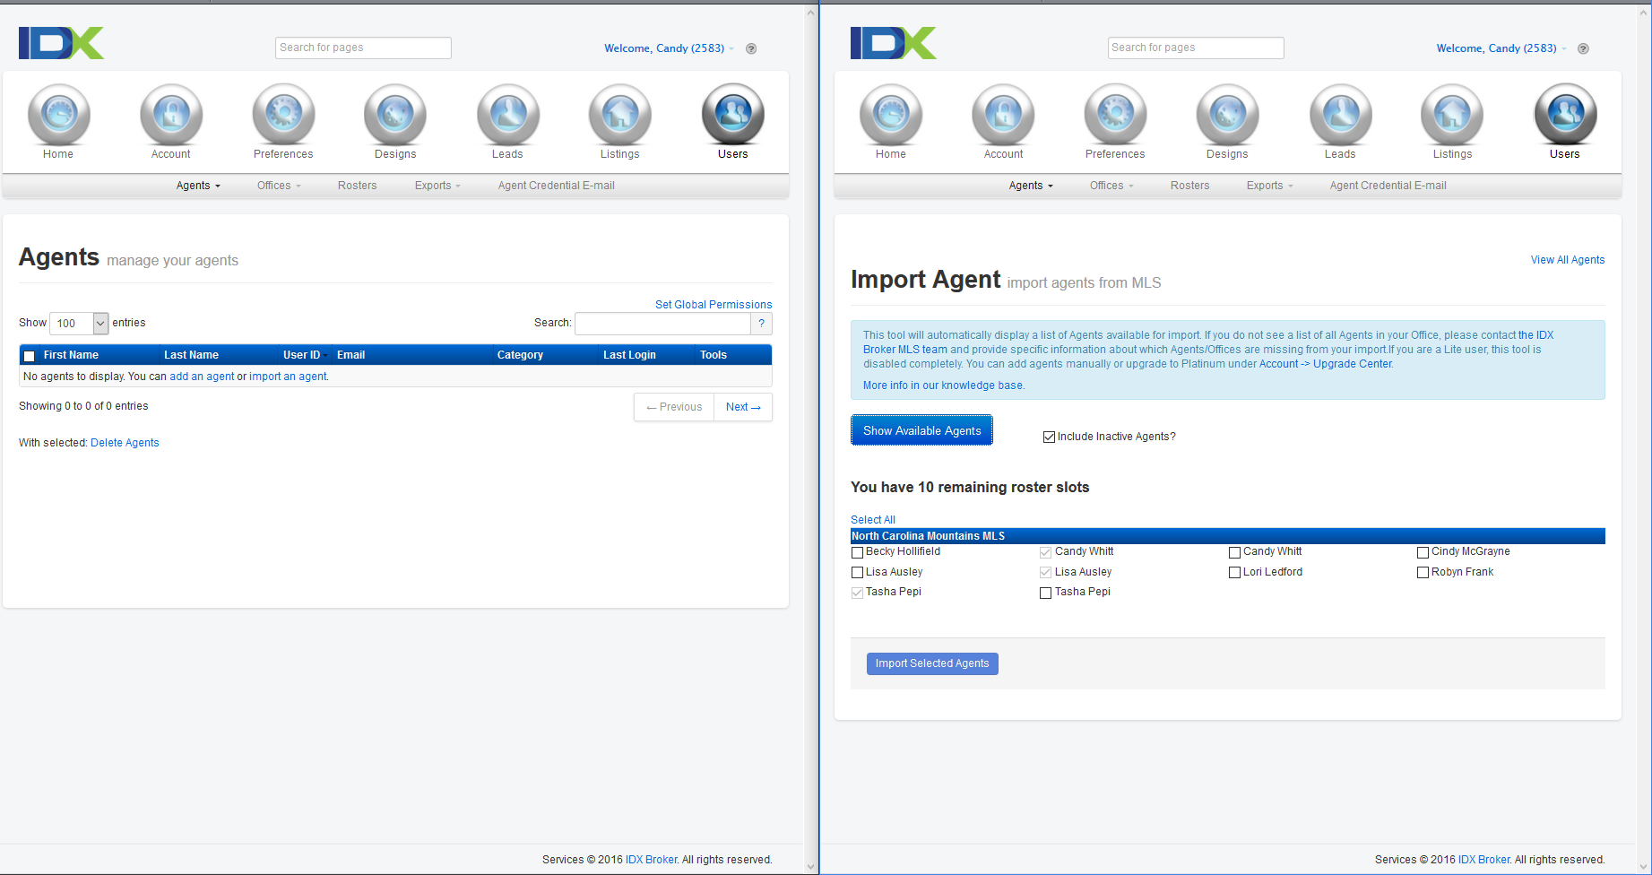Click Preferences gear icon in the left Agents window
The height and width of the screenshot is (875, 1652).
[283, 114]
